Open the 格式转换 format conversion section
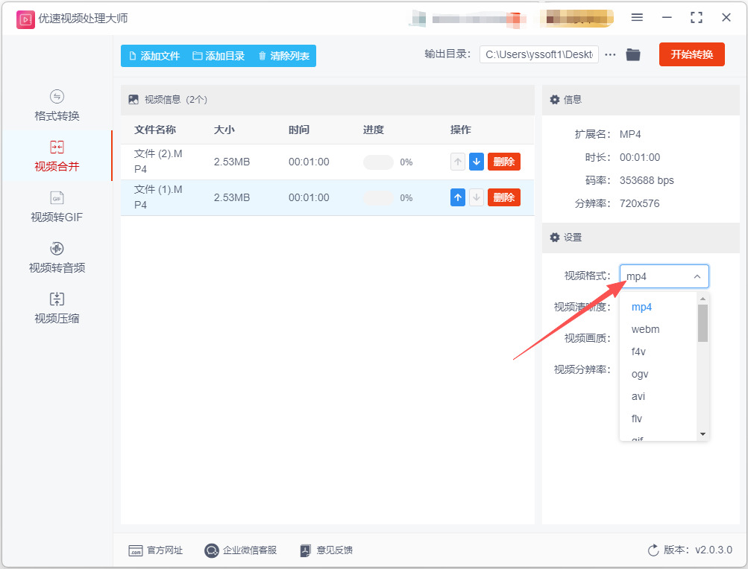The height and width of the screenshot is (569, 748). tap(57, 105)
